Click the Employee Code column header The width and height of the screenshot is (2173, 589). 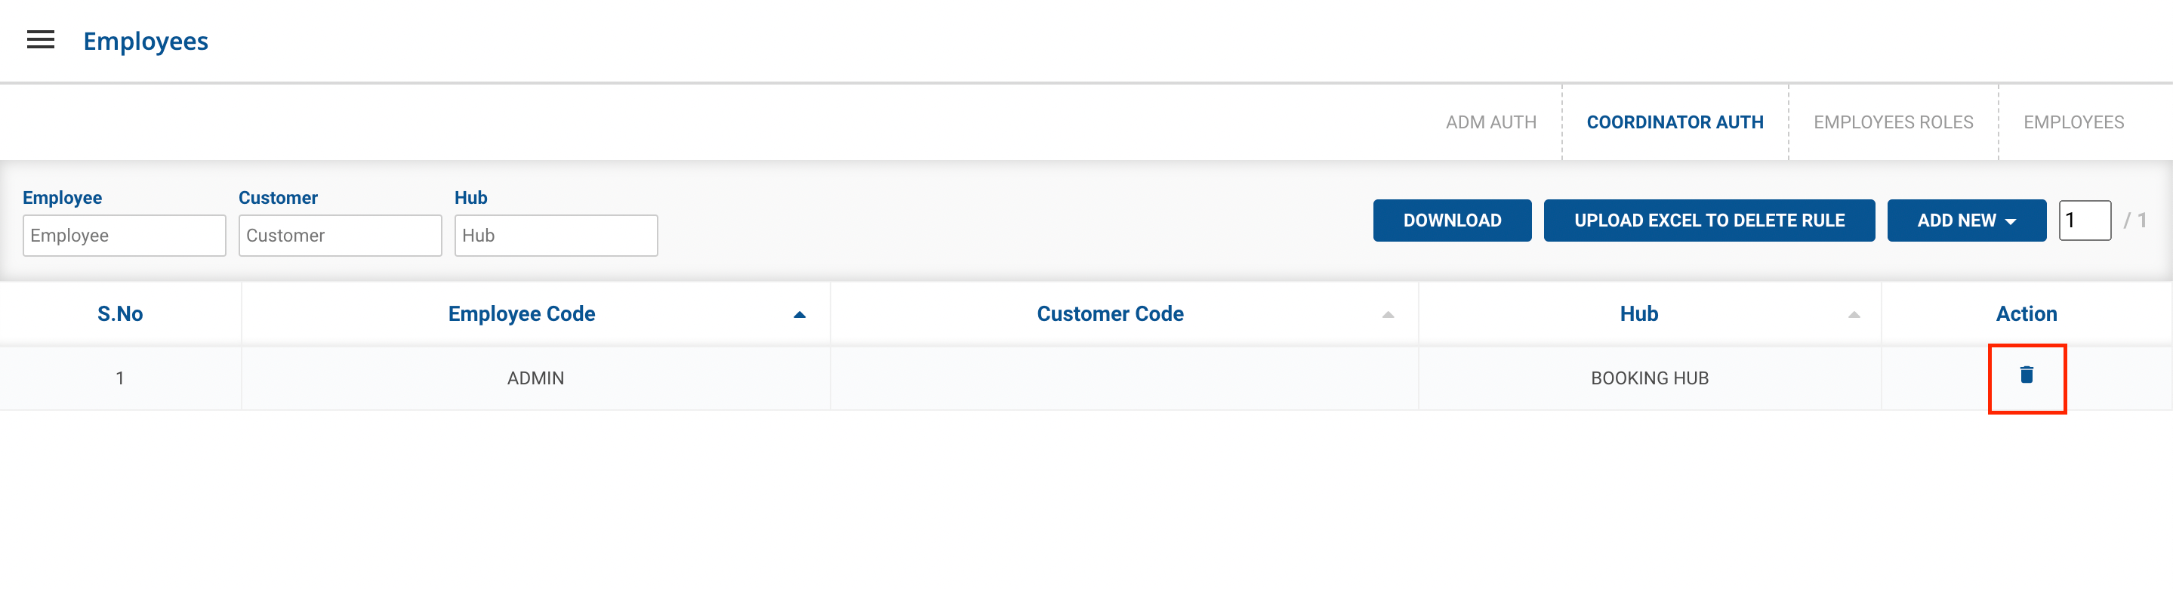pos(521,314)
